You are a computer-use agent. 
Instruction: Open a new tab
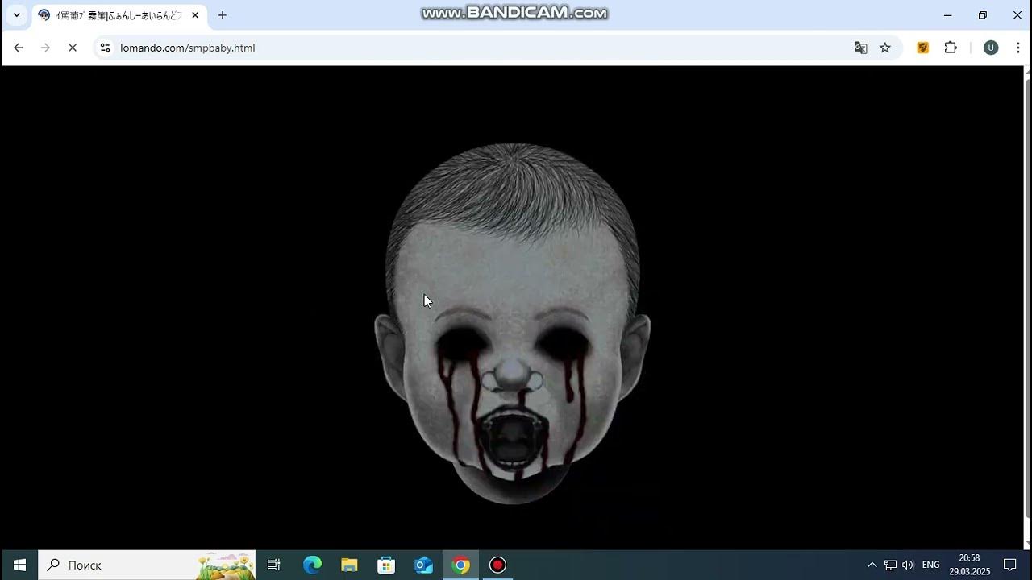pyautogui.click(x=223, y=15)
